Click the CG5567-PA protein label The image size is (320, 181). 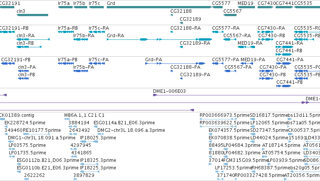tap(238, 67)
